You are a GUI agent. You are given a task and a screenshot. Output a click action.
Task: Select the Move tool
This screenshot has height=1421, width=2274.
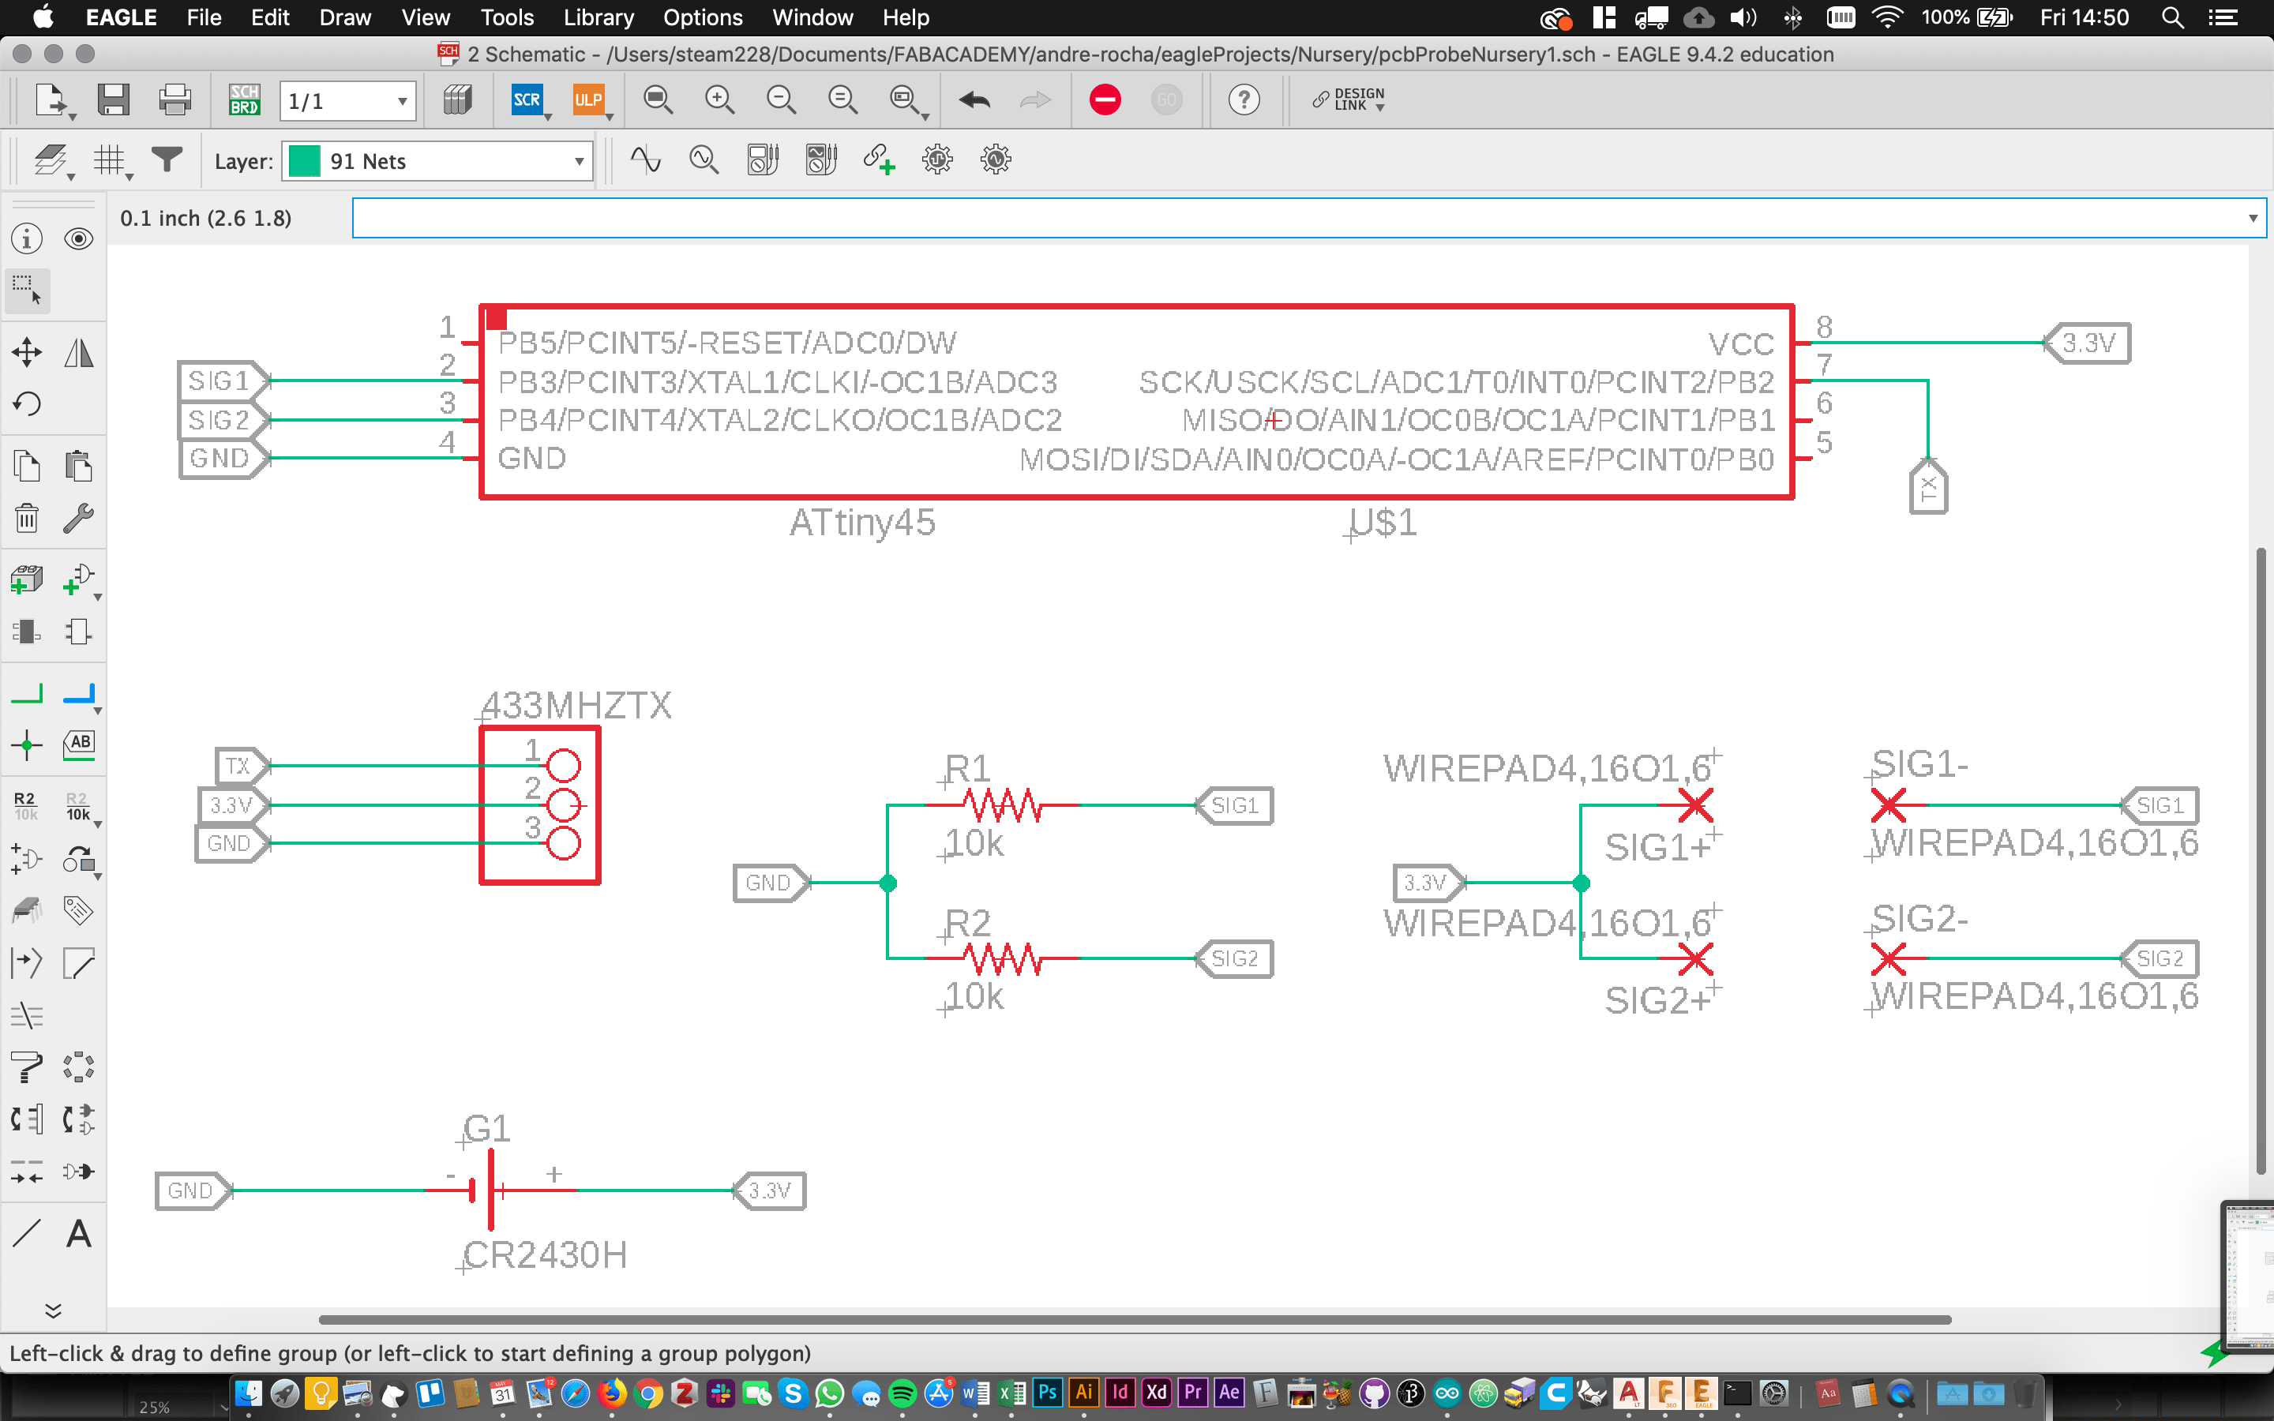coord(28,354)
